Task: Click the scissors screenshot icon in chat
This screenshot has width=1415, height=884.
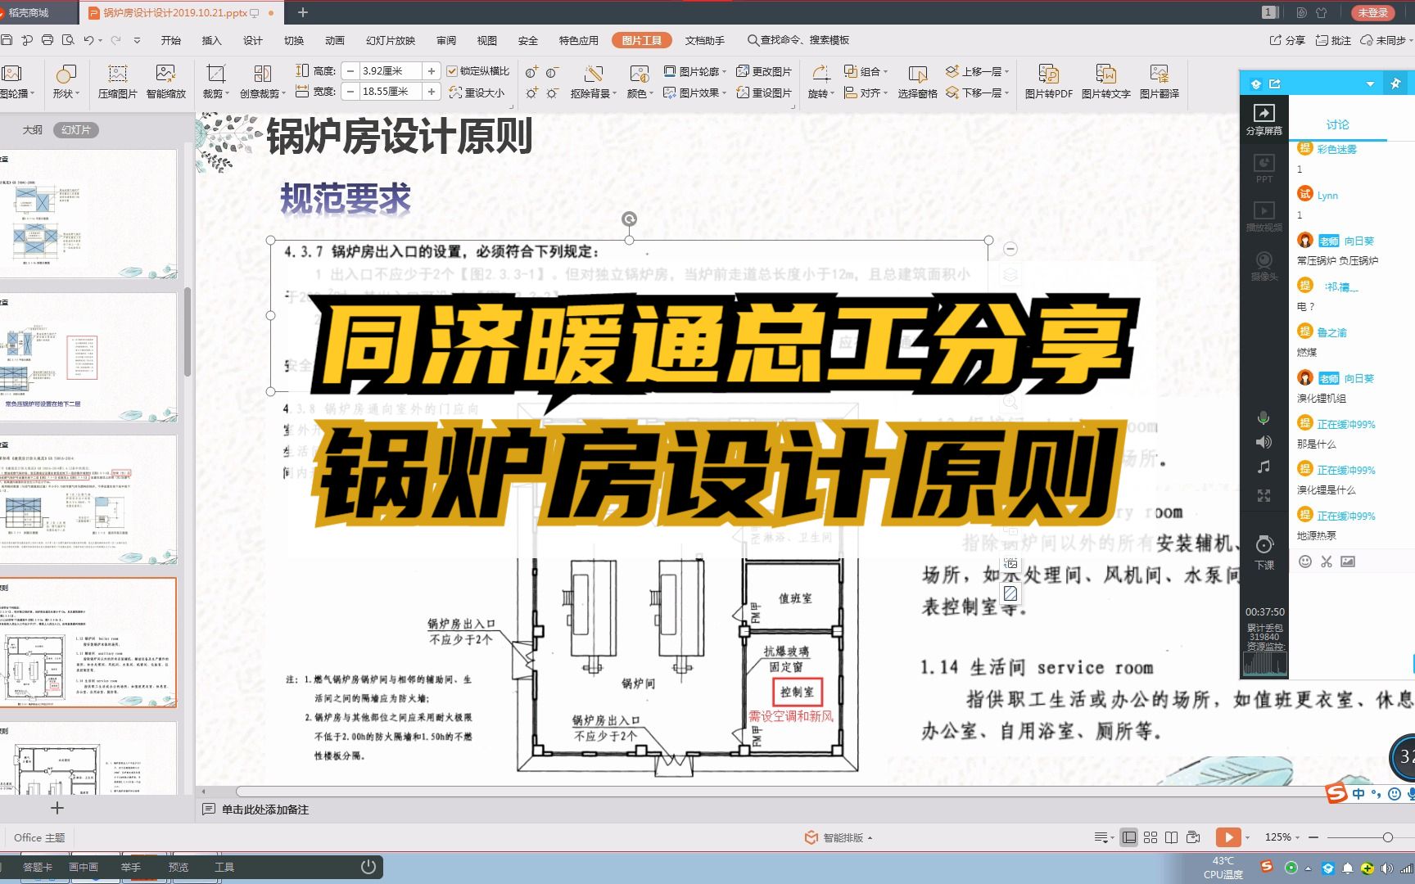Action: tap(1327, 562)
